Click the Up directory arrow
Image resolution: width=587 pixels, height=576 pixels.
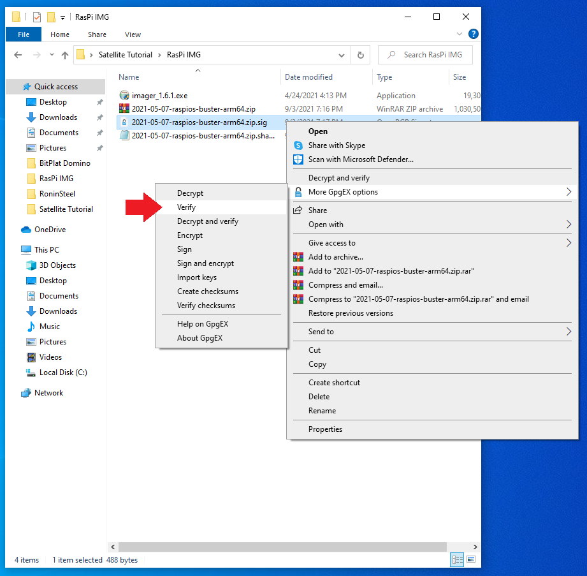tap(65, 55)
